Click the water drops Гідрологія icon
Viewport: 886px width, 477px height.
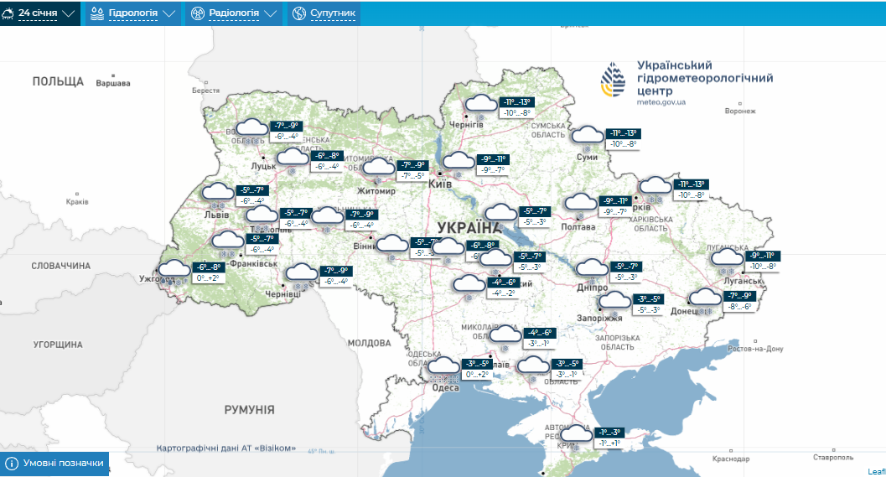[97, 13]
